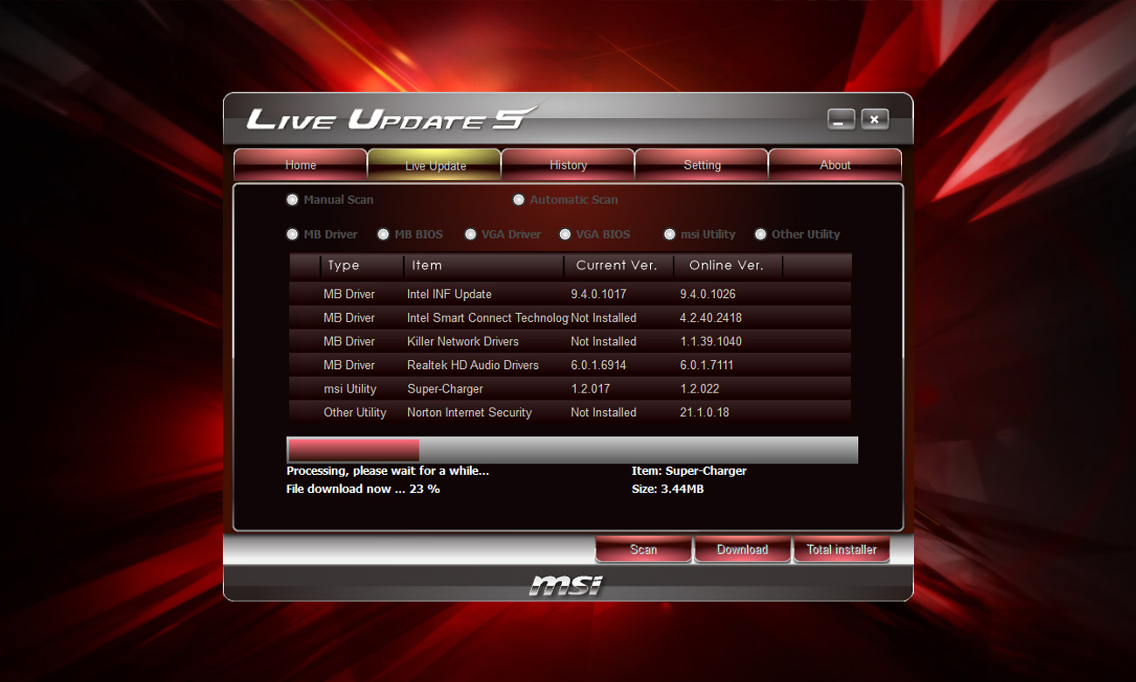Click the Scan button

click(x=643, y=549)
